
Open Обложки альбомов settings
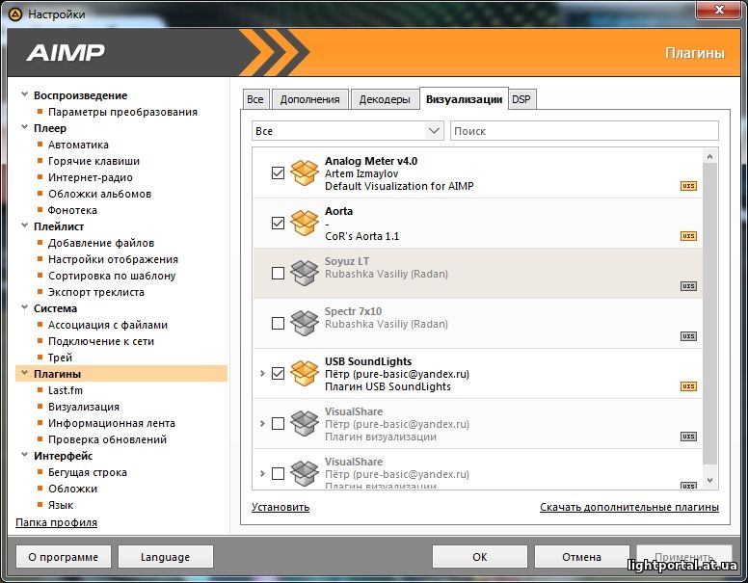(99, 194)
